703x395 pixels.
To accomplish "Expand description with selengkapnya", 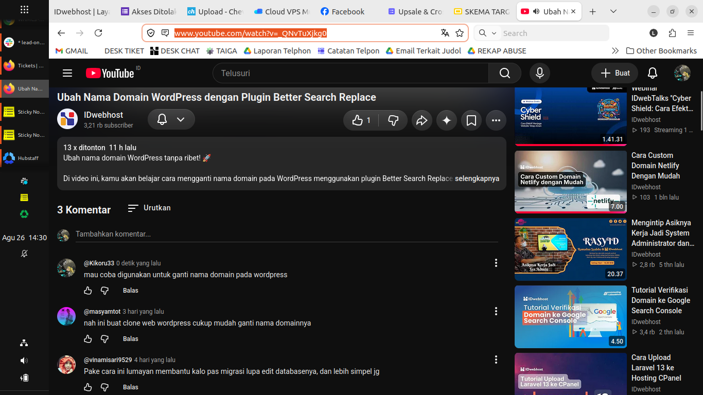I will tap(477, 178).
